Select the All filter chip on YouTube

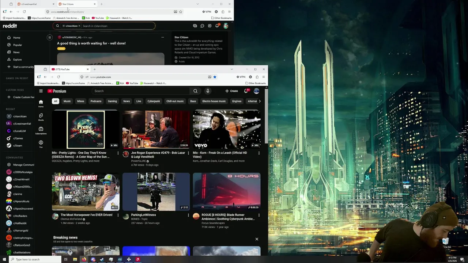tap(56, 101)
